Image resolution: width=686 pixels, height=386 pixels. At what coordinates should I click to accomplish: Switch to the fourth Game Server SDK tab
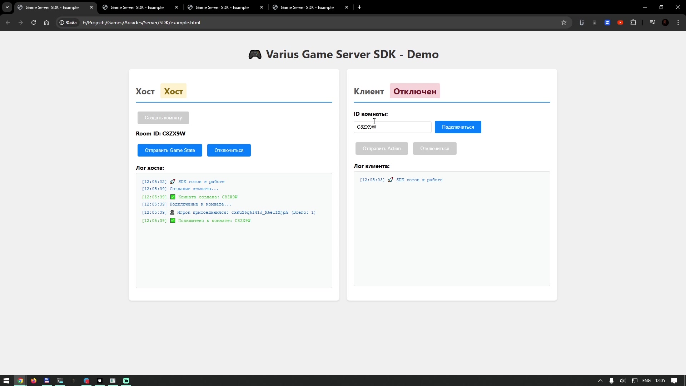click(307, 7)
